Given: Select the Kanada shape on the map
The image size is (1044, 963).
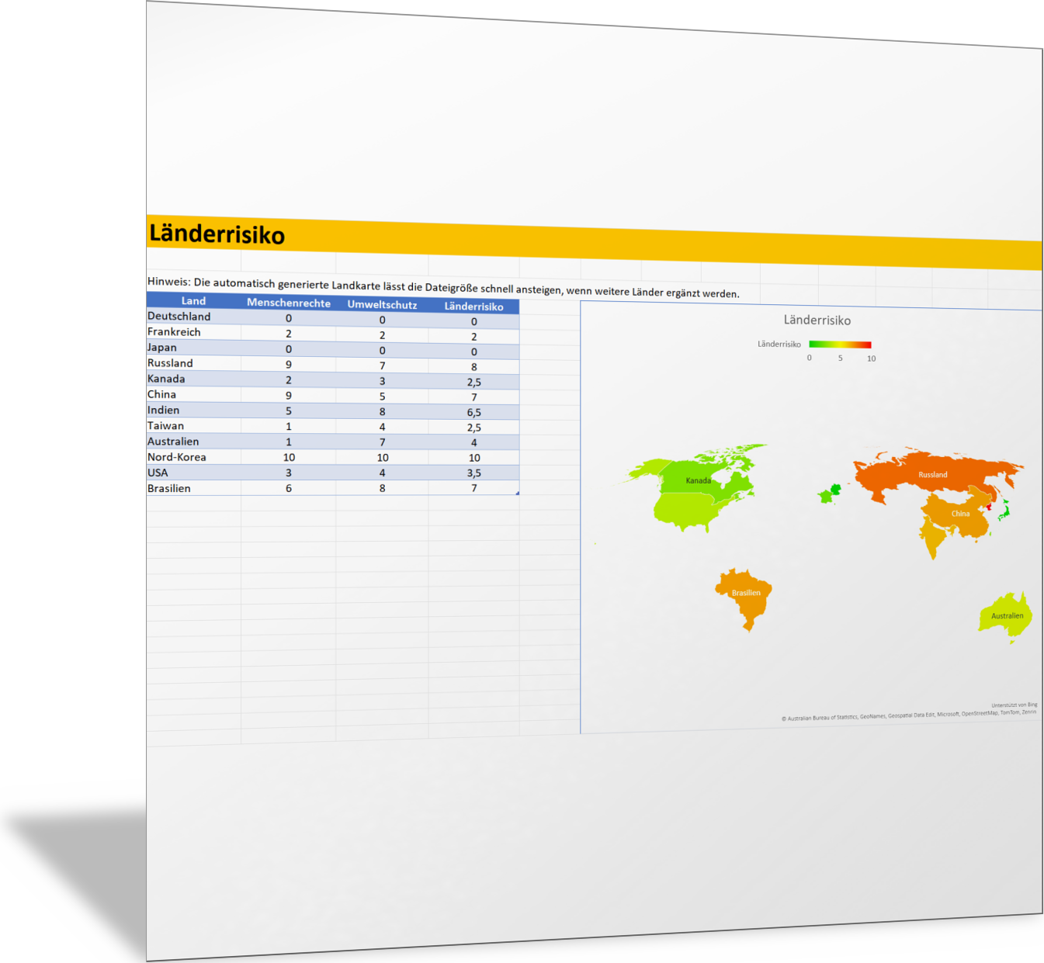Looking at the screenshot, I should 698,480.
